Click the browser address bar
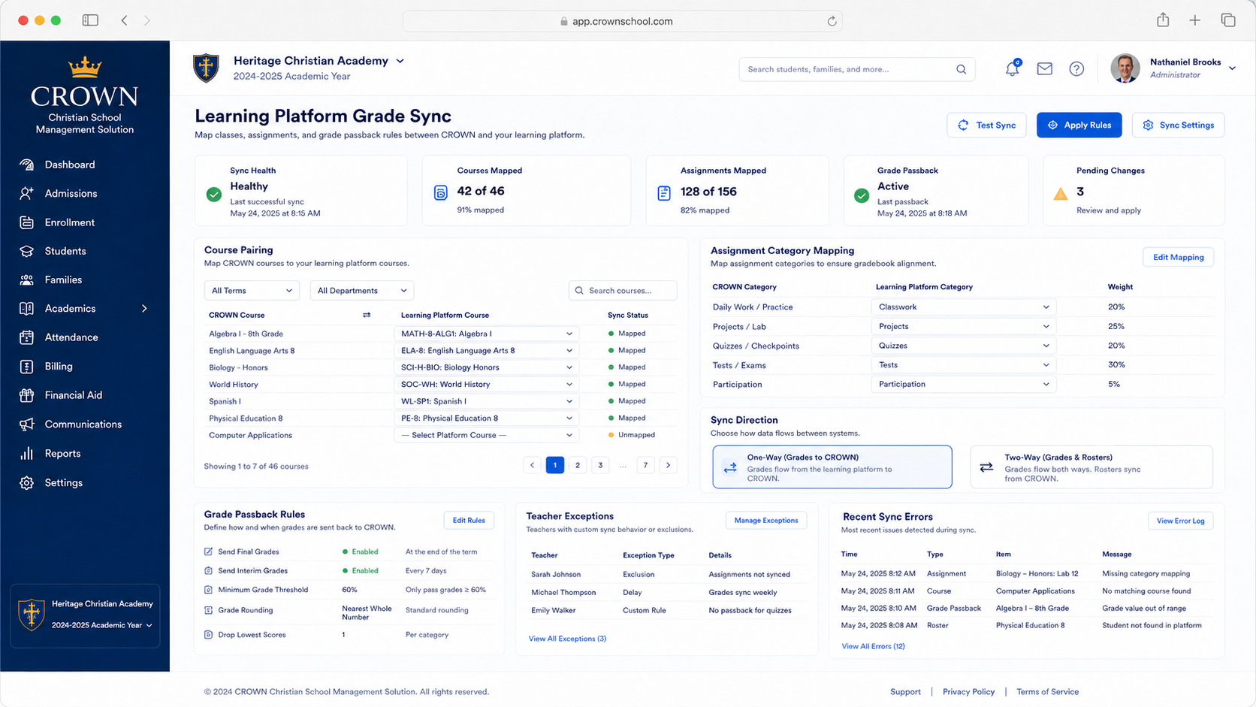The height and width of the screenshot is (707, 1256). pyautogui.click(x=622, y=21)
